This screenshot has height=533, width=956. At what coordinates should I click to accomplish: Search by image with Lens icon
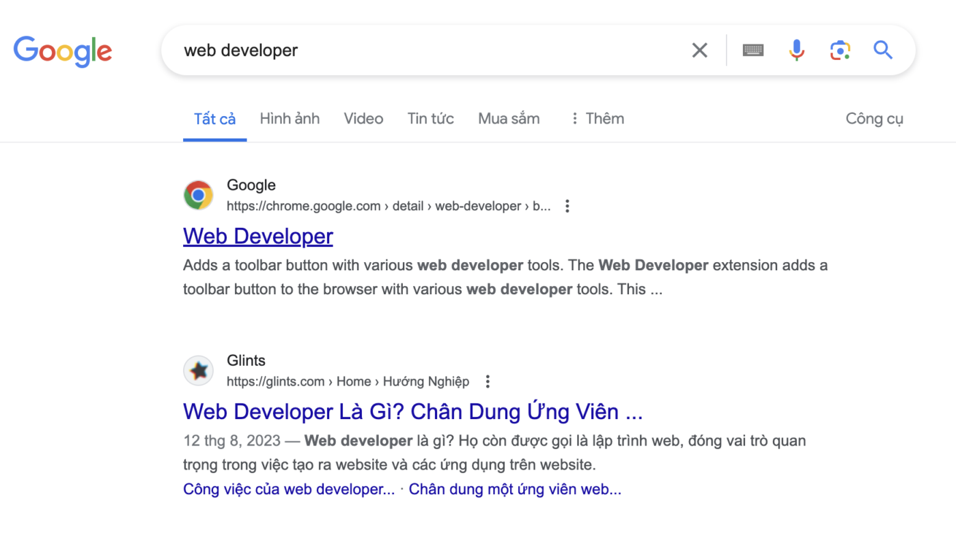pyautogui.click(x=840, y=50)
